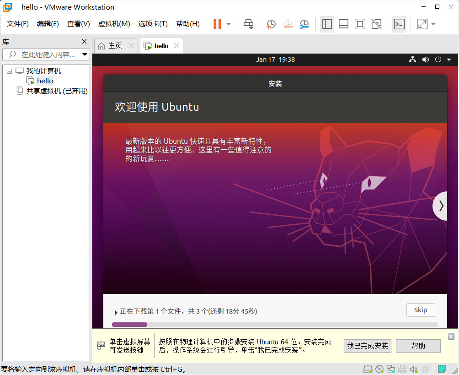Select 我的计算机 in the library tree
The width and height of the screenshot is (459, 375).
(x=43, y=71)
